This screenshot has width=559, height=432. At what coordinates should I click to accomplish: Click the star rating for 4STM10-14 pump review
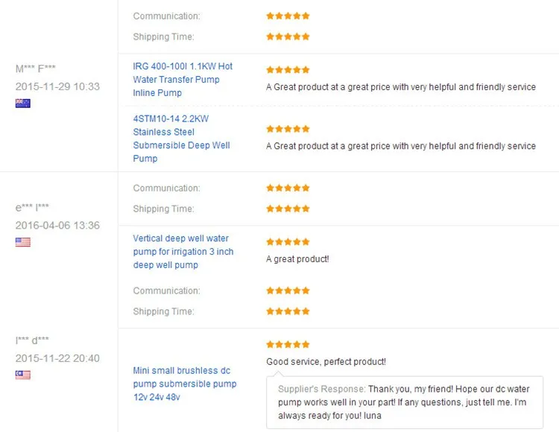point(288,130)
